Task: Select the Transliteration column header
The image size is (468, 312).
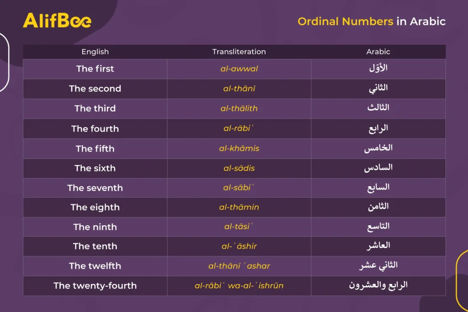Action: [239, 52]
